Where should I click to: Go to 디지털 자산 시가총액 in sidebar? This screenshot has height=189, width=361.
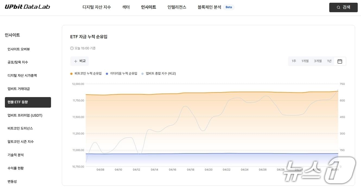tap(22, 76)
